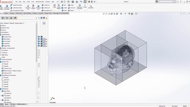Click the Shell button
190x107 pixels.
(64, 10)
